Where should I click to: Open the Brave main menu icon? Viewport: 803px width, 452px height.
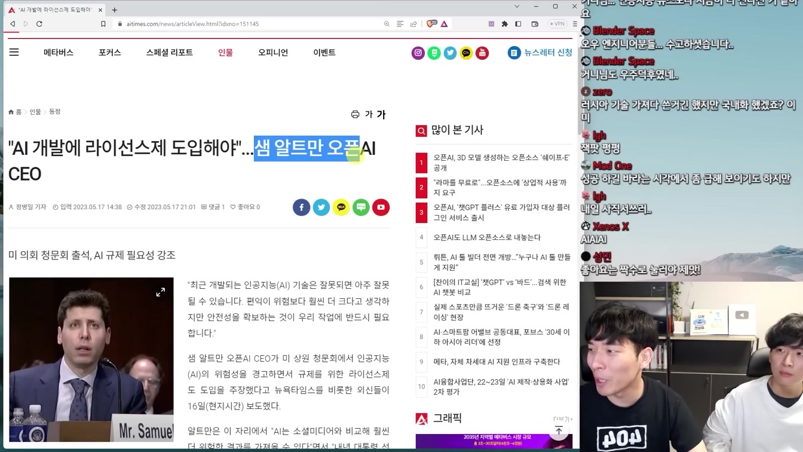pyautogui.click(x=574, y=24)
